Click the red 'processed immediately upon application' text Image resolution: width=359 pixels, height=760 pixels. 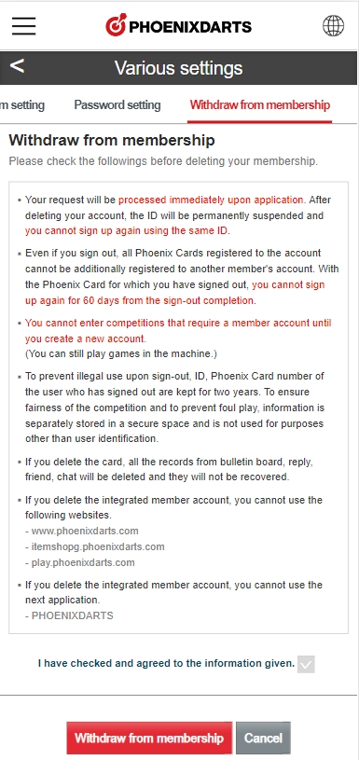coord(211,200)
